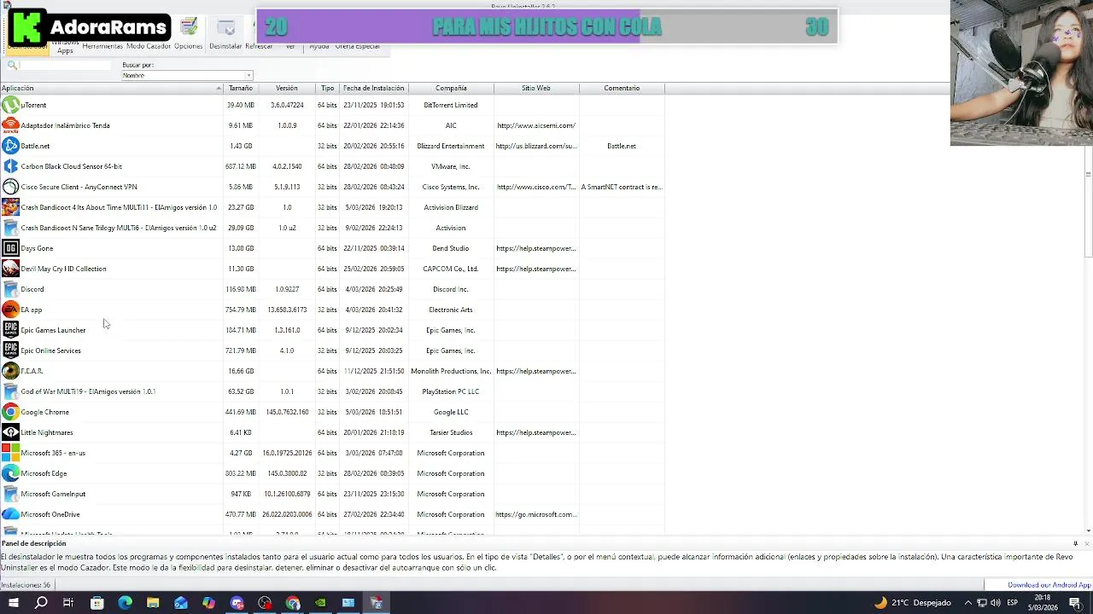The height and width of the screenshot is (614, 1093).
Task: Select the F.E.A.R. game icon
Action: pyautogui.click(x=10, y=371)
